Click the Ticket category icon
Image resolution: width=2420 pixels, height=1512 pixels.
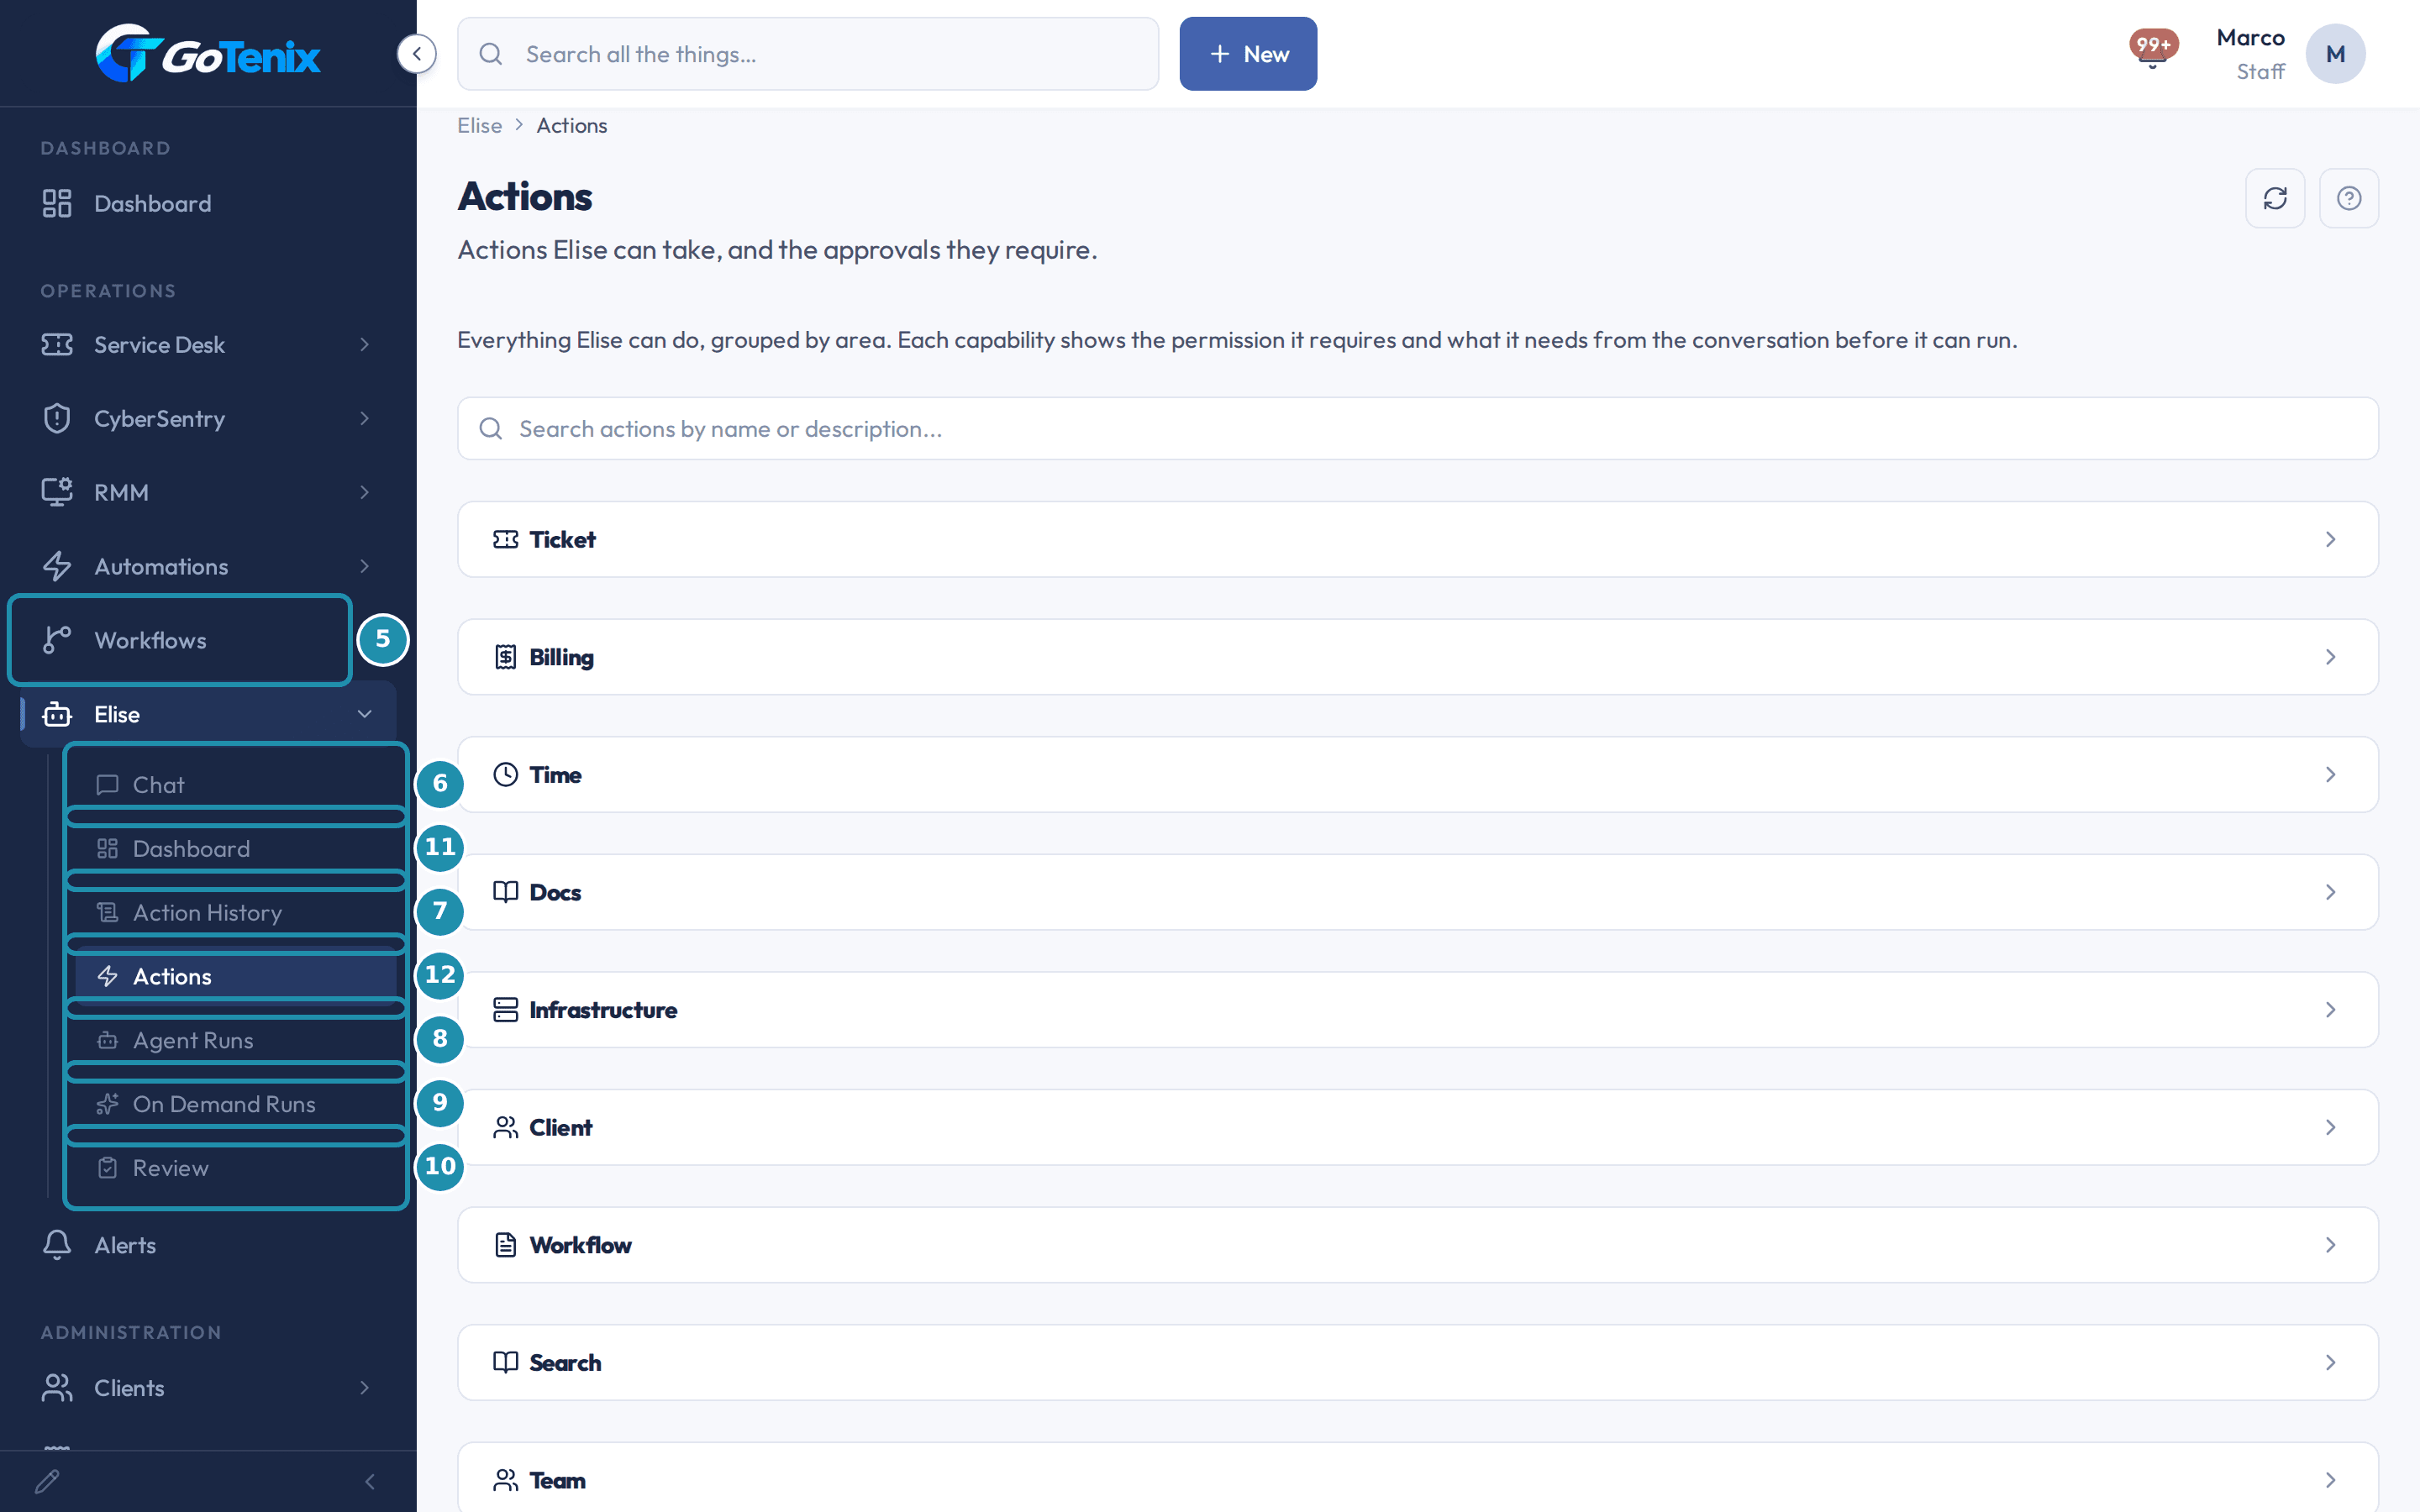tap(506, 539)
